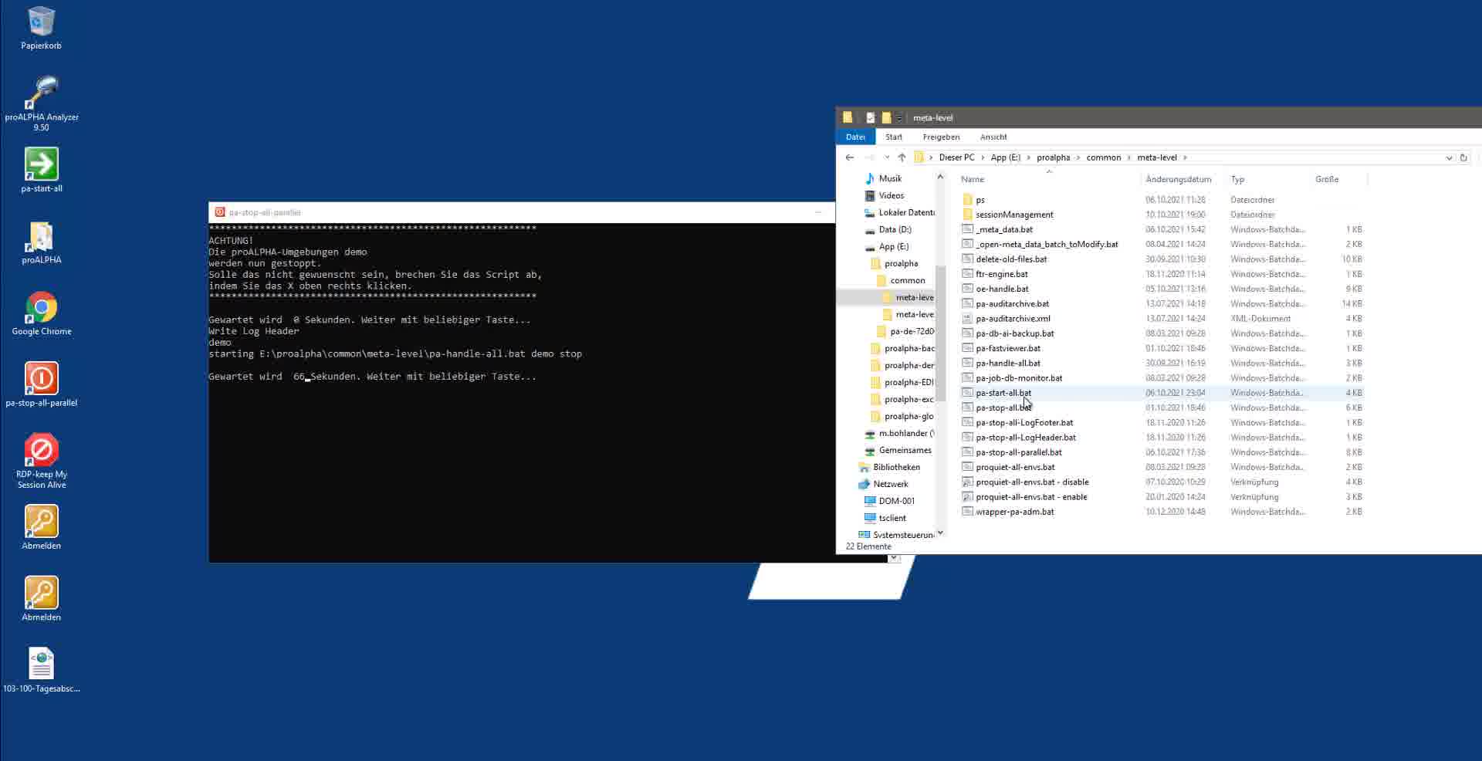Click scroll-down arrow of the console window
Image resolution: width=1482 pixels, height=761 pixels.
pos(894,558)
